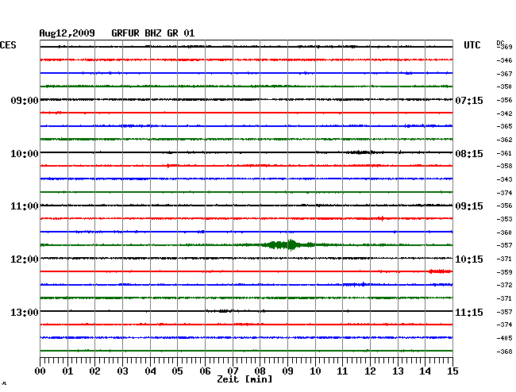The image size is (516, 392).
Task: Click the DC offset value -368
Action: pos(504,352)
